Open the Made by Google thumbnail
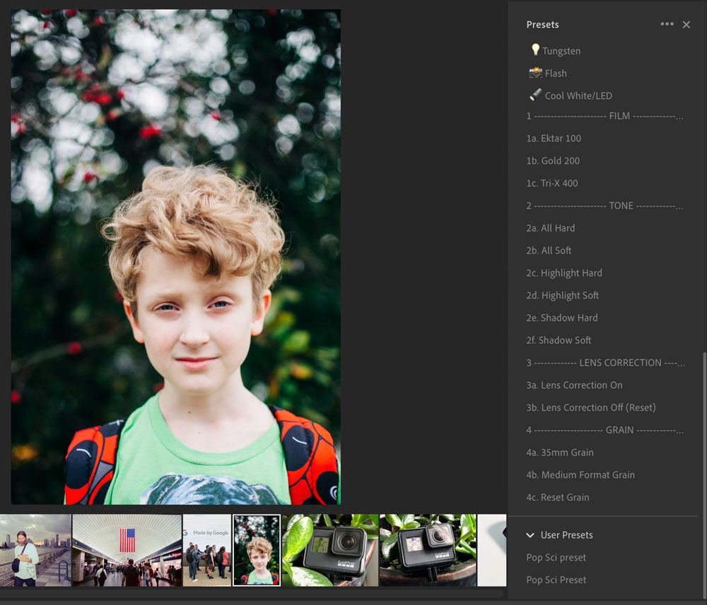The width and height of the screenshot is (707, 605). pyautogui.click(x=207, y=550)
